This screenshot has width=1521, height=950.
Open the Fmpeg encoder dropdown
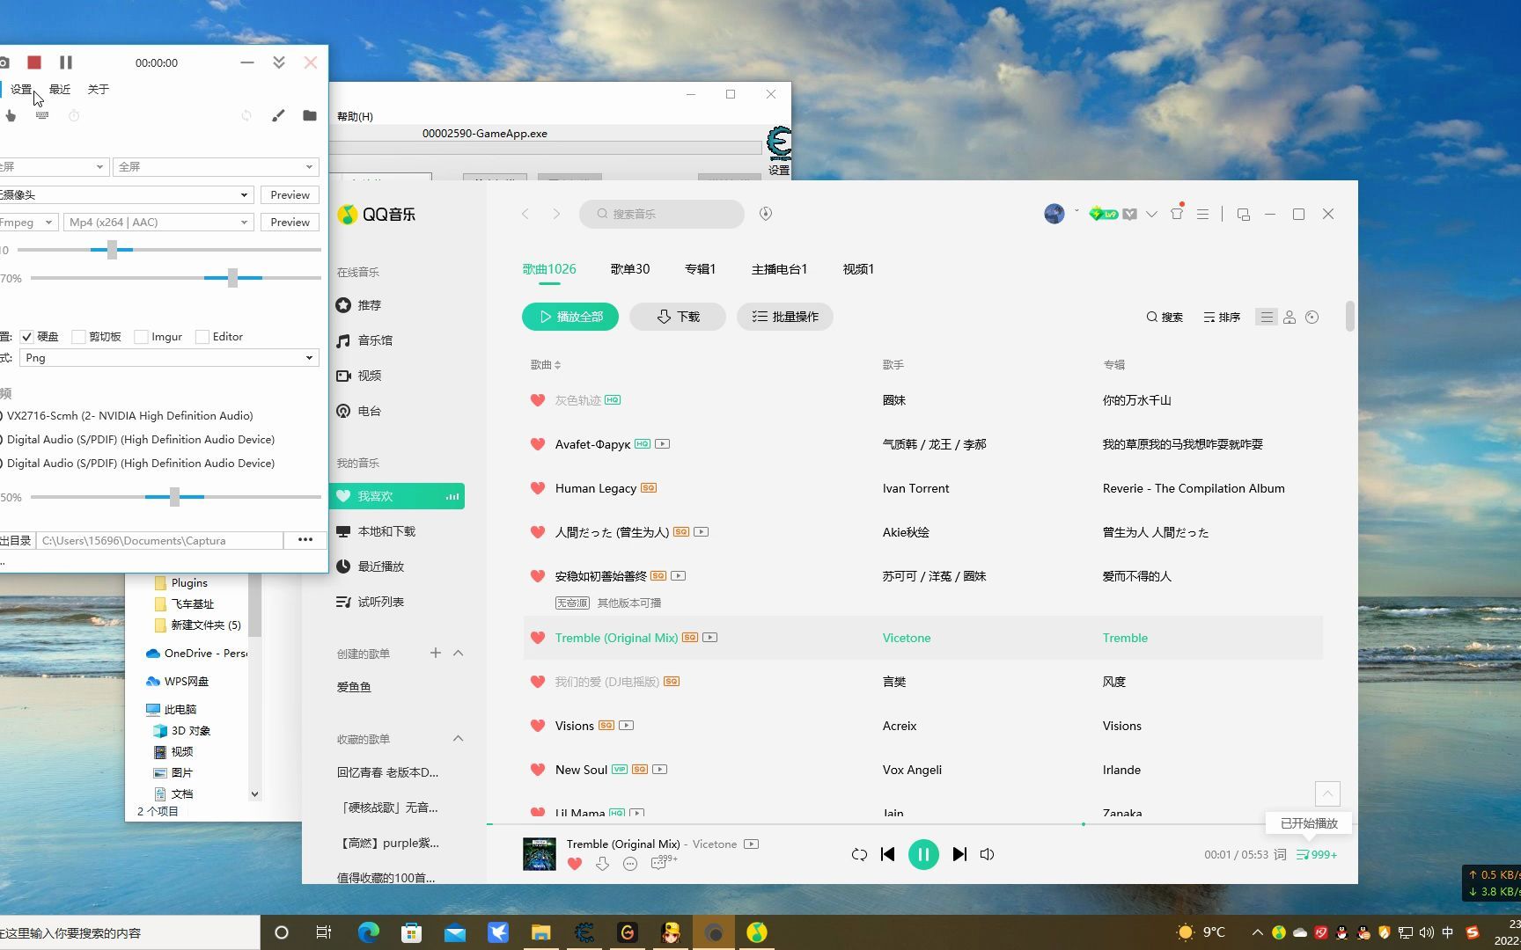point(29,222)
